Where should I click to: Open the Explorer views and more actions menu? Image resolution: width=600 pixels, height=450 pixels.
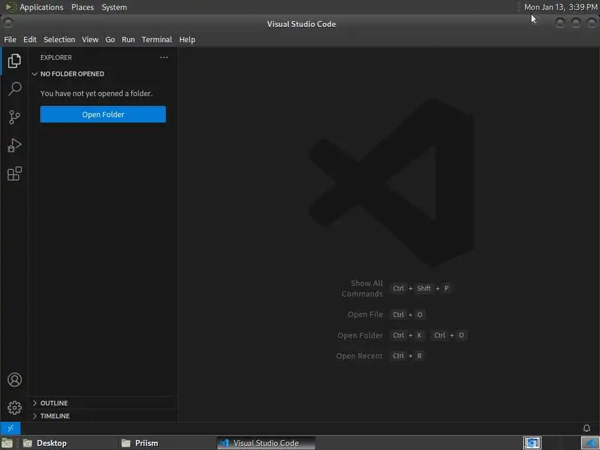(164, 57)
